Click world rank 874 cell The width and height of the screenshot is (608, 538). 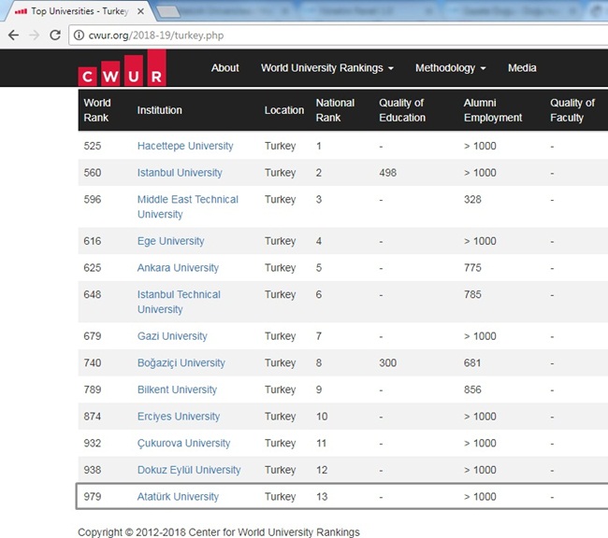pos(93,417)
